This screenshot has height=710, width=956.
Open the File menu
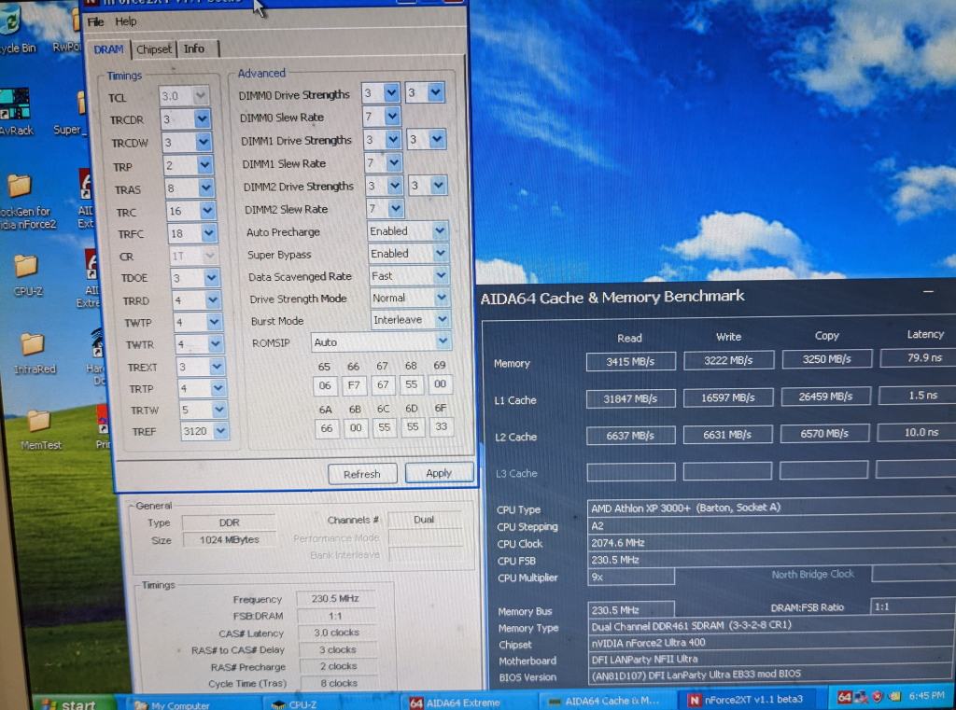[96, 22]
